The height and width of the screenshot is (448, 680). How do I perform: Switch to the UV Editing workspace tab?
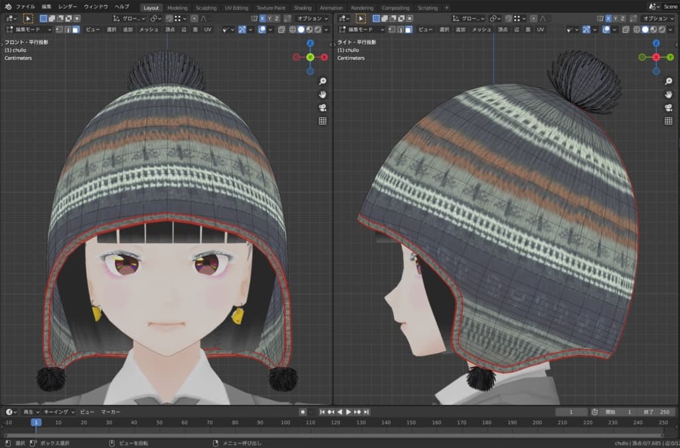tap(236, 8)
